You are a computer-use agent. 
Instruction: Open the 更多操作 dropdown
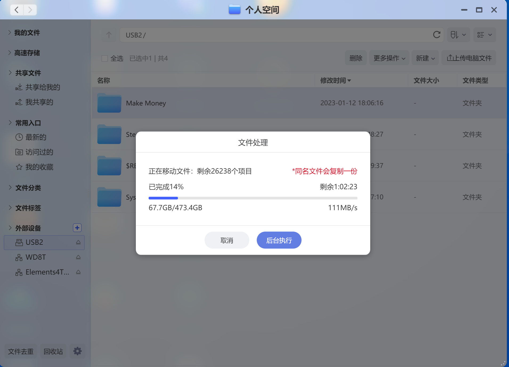click(x=389, y=58)
